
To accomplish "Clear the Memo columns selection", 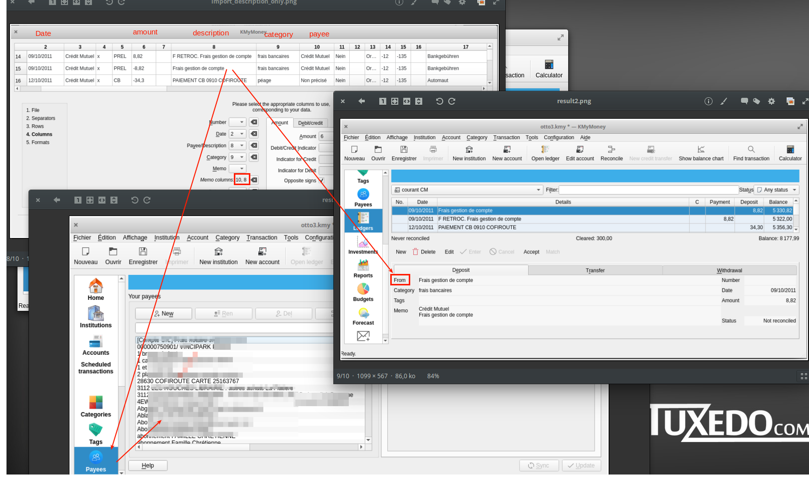I will tap(254, 180).
